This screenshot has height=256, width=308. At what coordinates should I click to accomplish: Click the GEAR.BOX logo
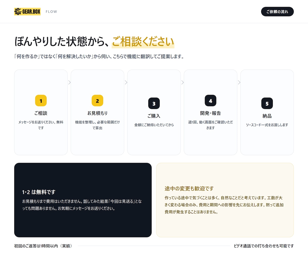coord(27,12)
